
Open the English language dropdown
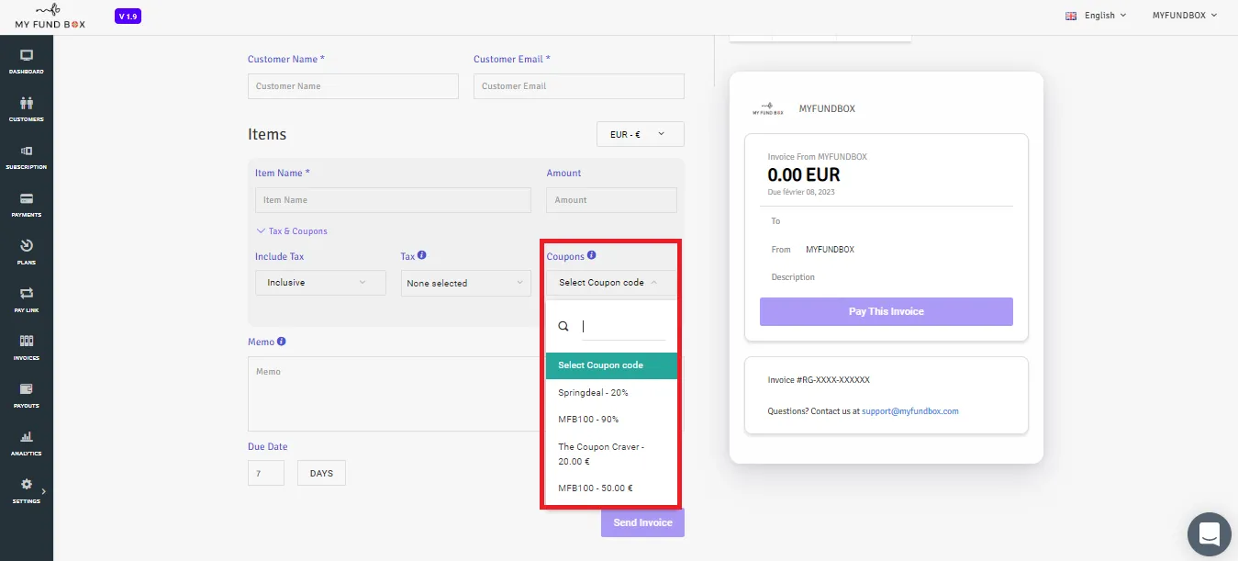coord(1096,16)
